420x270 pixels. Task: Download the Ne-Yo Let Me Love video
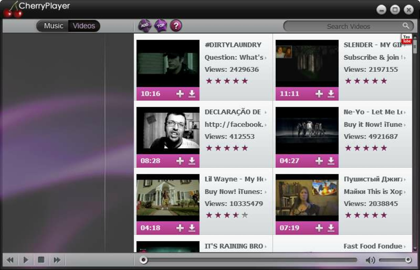331,161
